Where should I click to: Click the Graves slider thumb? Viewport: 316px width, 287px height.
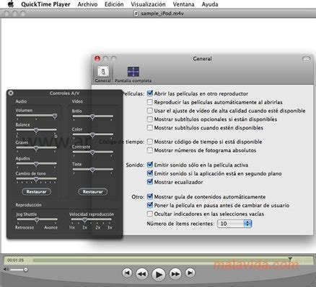coord(36,148)
